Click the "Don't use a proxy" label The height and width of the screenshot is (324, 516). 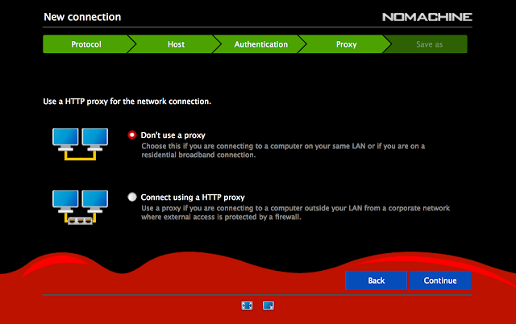(173, 135)
